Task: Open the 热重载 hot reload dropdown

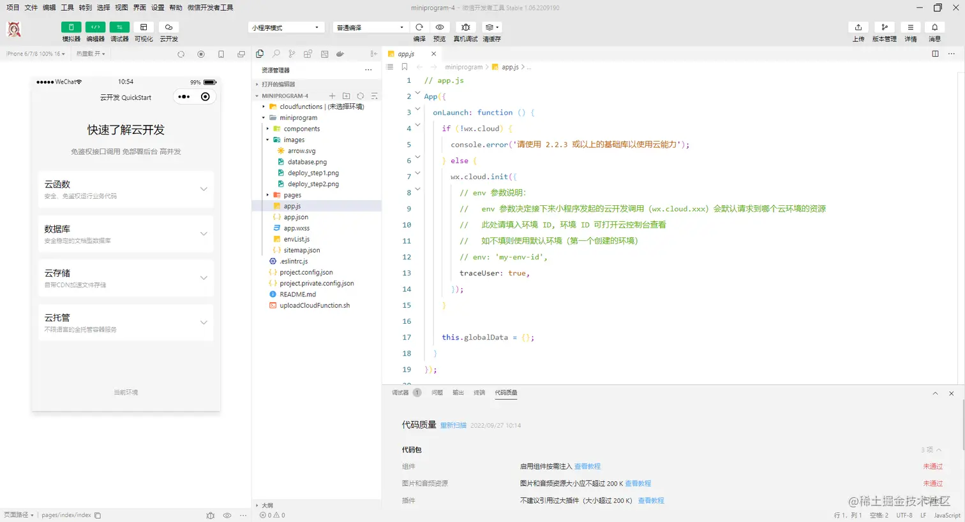Action: pos(91,54)
